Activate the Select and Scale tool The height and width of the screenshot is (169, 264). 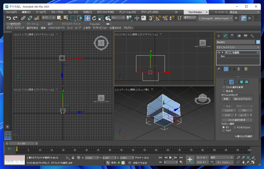101,18
